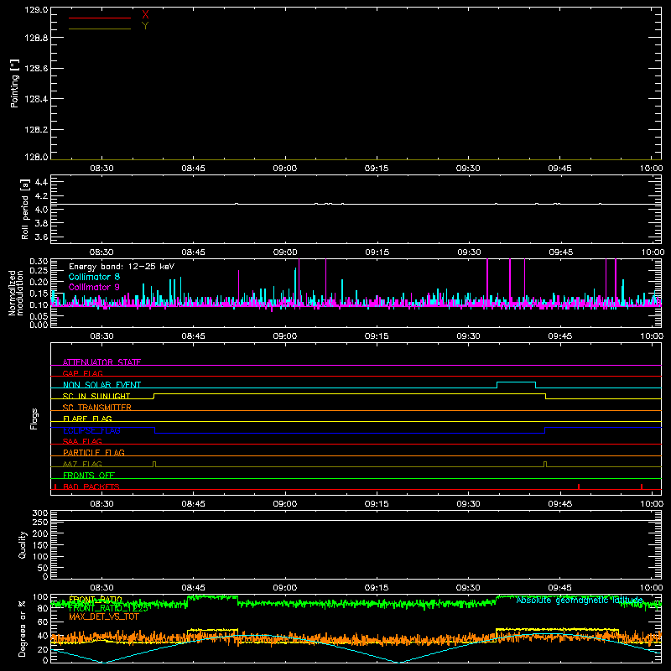Image resolution: width=671 pixels, height=671 pixels.
Task: Click the 300 Quality axis tick label
Action: point(40,513)
